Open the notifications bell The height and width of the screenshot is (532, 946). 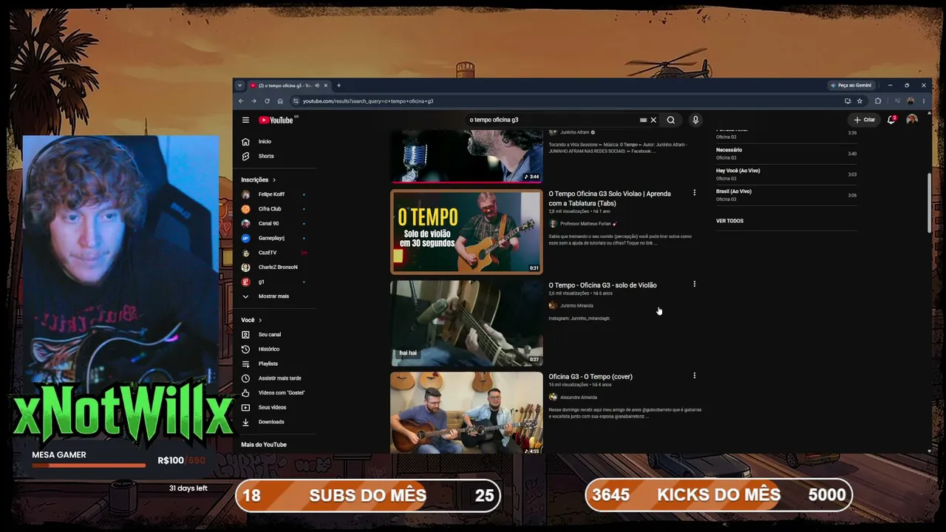(x=891, y=120)
